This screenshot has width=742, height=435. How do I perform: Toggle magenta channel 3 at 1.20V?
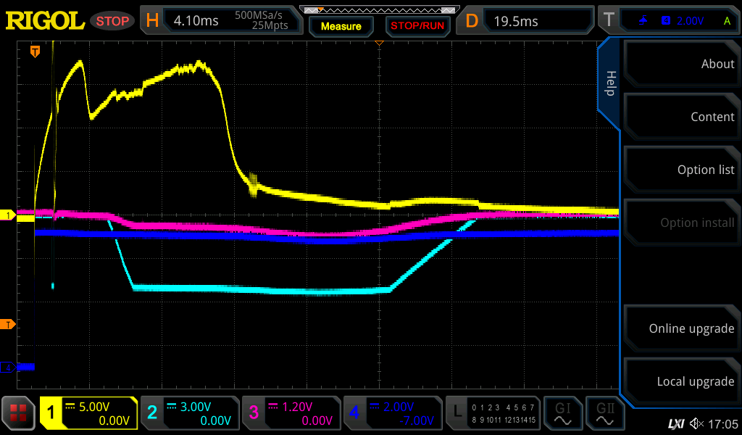point(291,413)
